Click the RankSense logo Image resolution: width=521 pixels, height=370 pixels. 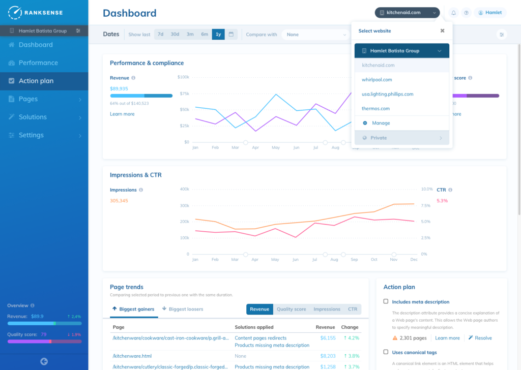[x=35, y=13]
